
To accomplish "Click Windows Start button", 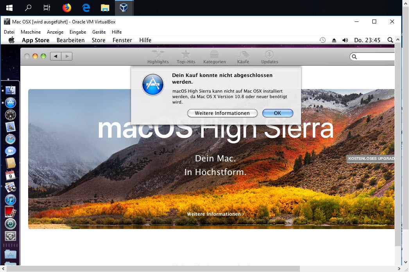I will coord(9,8).
